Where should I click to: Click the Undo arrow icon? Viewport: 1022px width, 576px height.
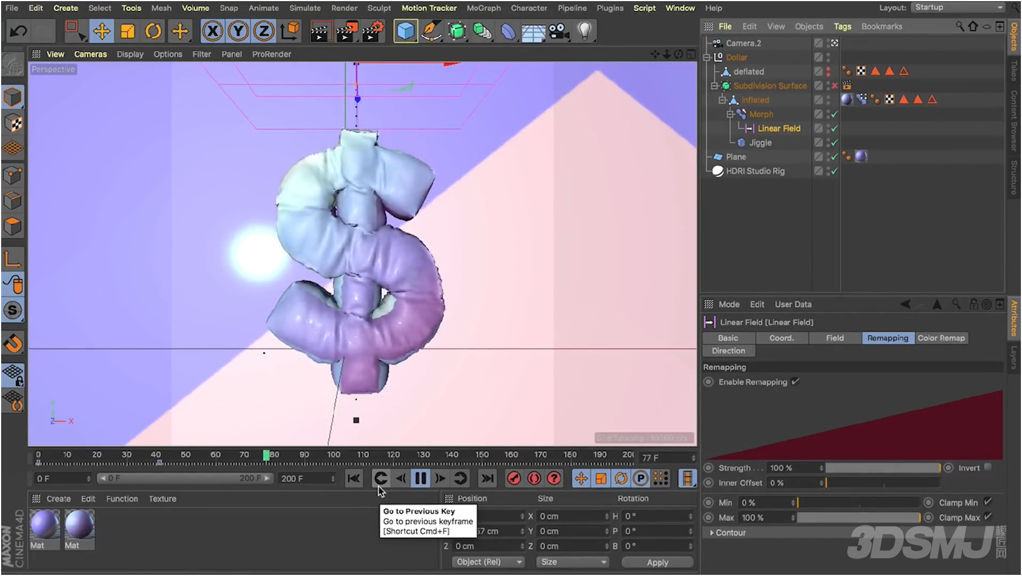(x=18, y=31)
